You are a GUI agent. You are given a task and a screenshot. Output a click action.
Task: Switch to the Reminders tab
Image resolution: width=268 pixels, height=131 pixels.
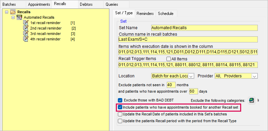click(145, 14)
